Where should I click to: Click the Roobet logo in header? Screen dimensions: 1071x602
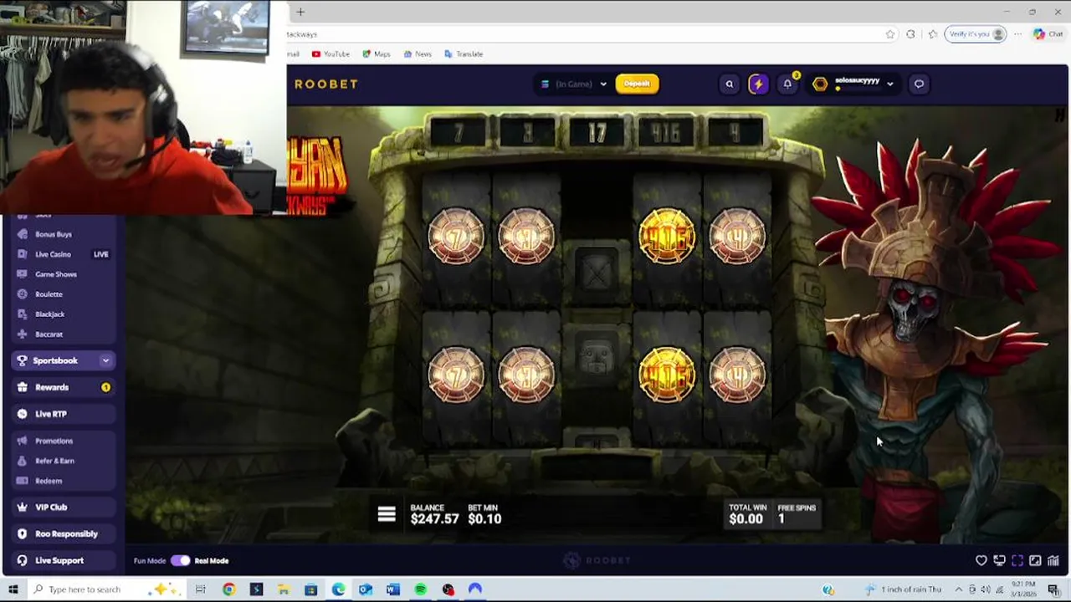(325, 84)
